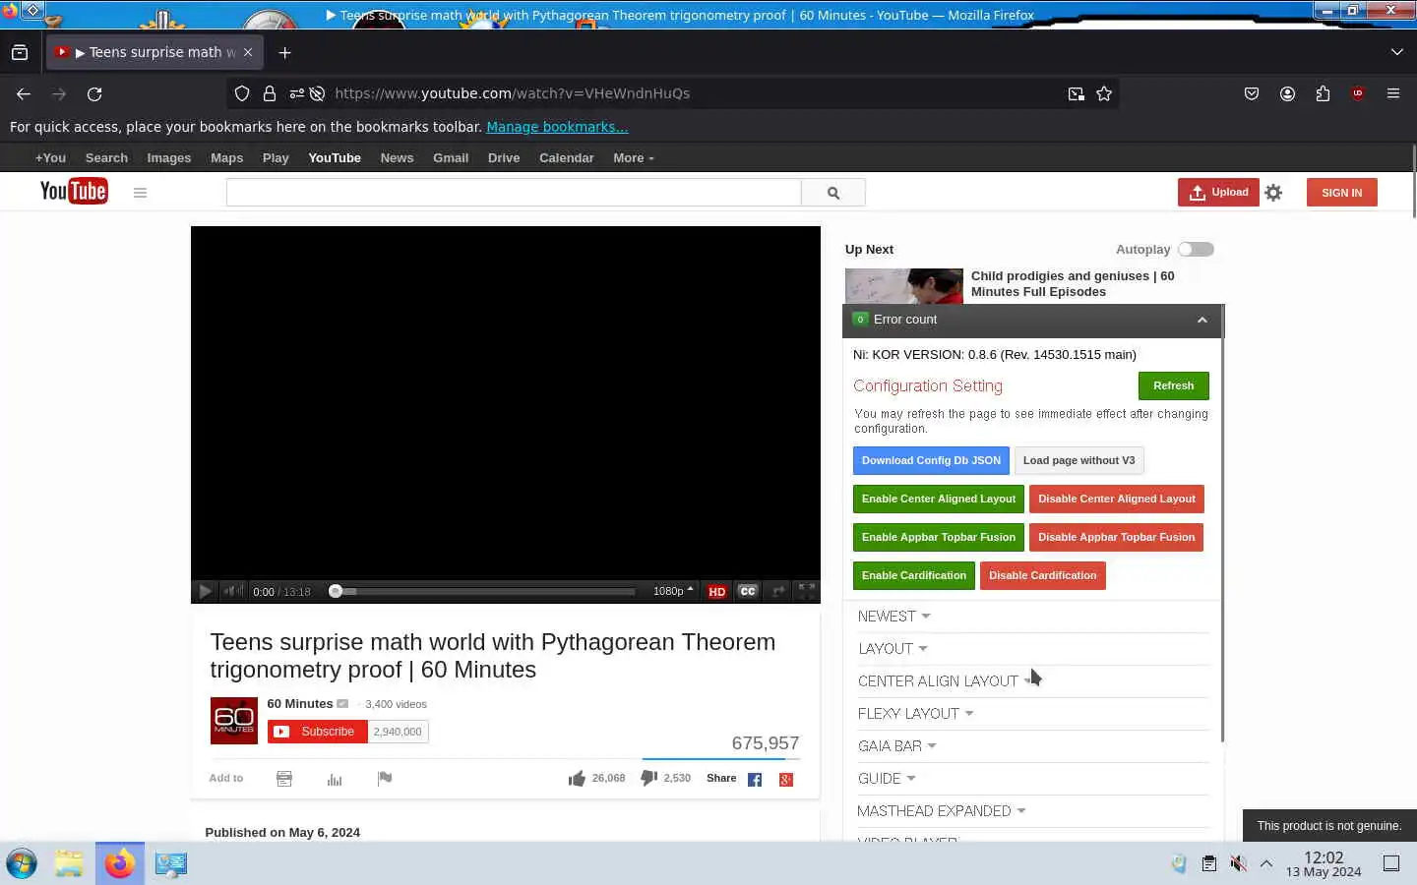Reload page with Firefox refresh icon
Viewport: 1417px width, 885px height.
point(94,93)
